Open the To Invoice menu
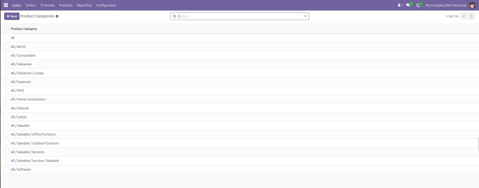The height and width of the screenshot is (188, 479). coord(48,5)
